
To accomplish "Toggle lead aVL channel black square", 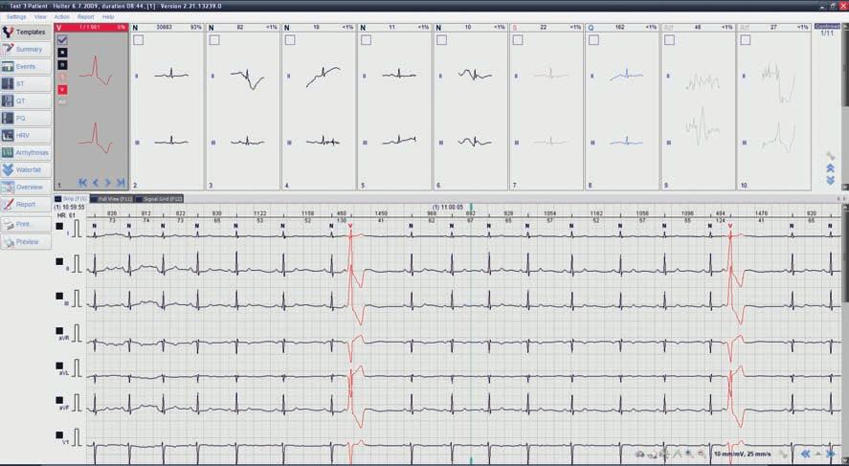I will pyautogui.click(x=59, y=366).
